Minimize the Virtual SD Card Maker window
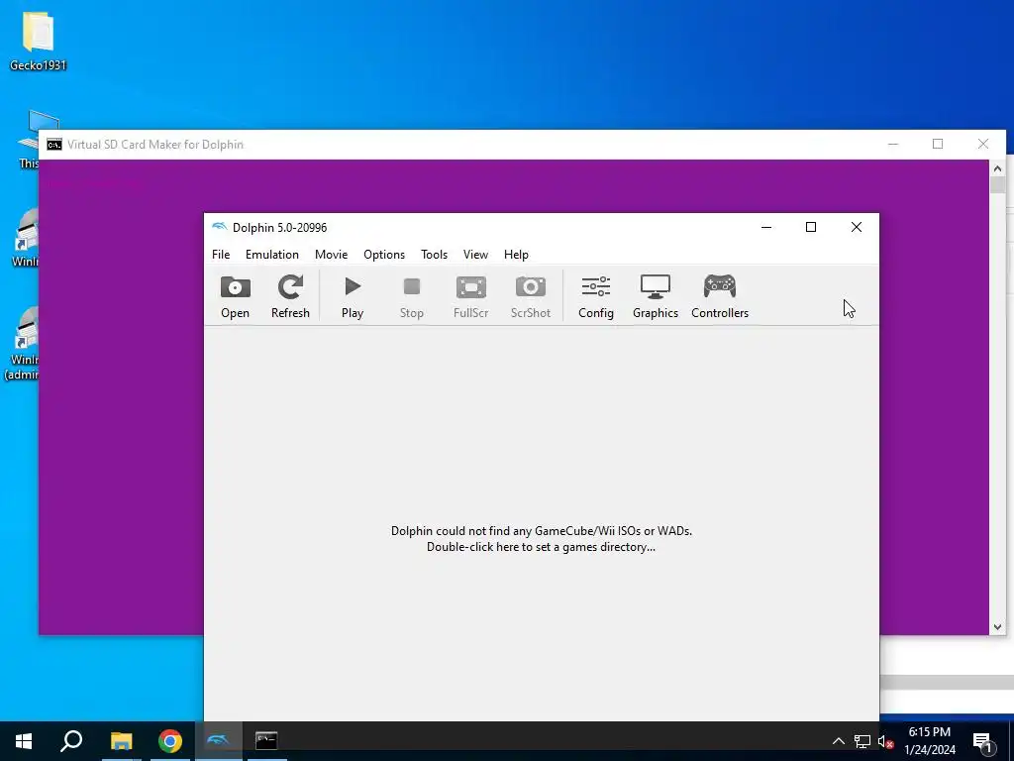This screenshot has width=1014, height=761. 893,144
